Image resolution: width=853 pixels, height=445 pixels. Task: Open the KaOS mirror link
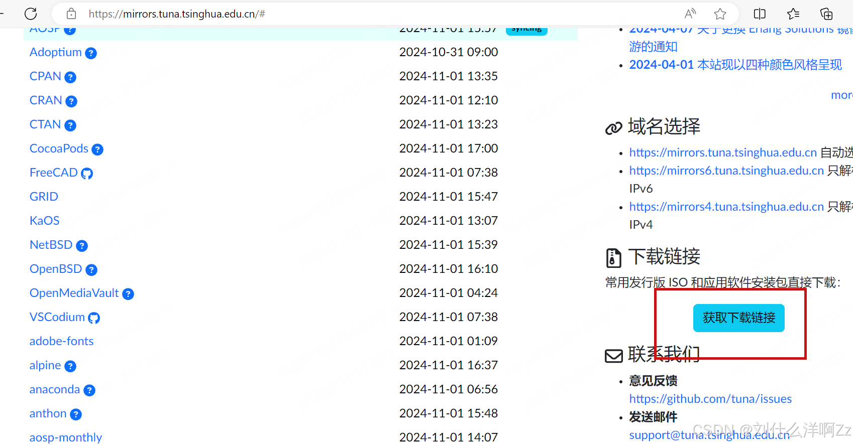[45, 221]
